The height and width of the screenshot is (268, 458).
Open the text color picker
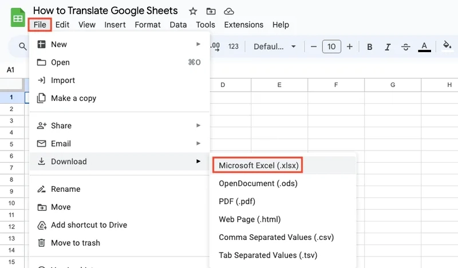coord(424,47)
